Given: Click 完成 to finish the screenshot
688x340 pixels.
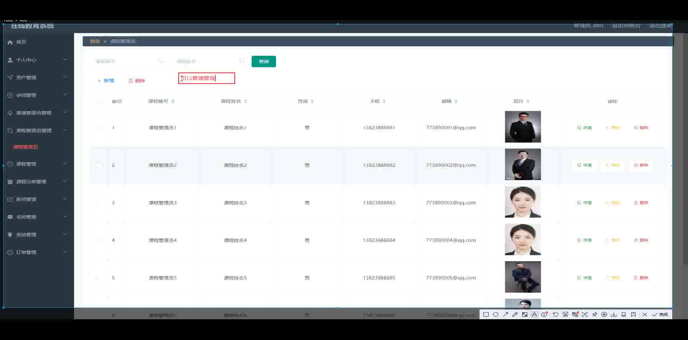Looking at the screenshot, I should [660, 315].
